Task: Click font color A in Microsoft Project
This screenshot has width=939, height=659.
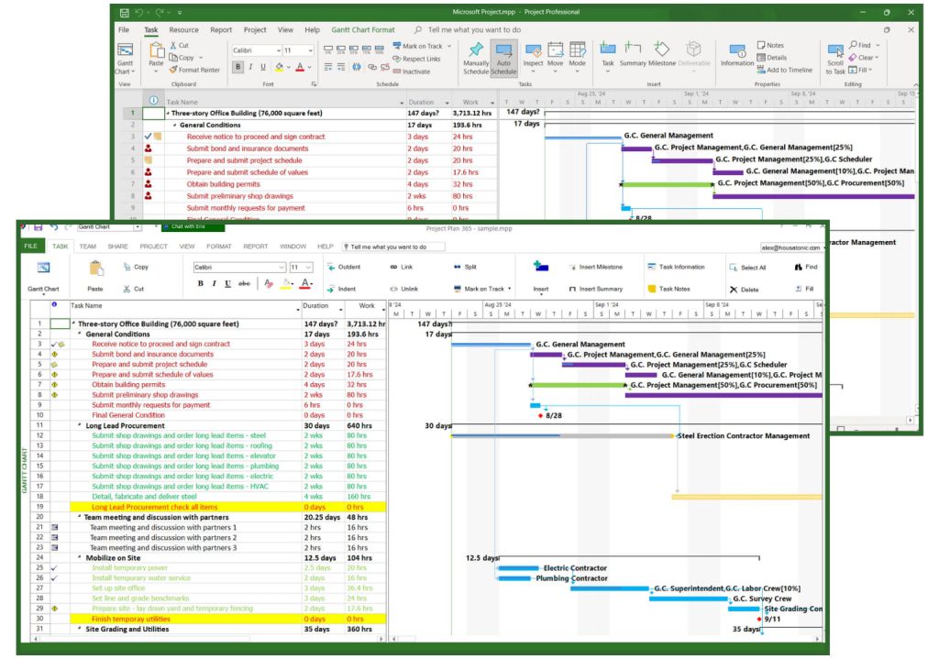Action: [300, 68]
